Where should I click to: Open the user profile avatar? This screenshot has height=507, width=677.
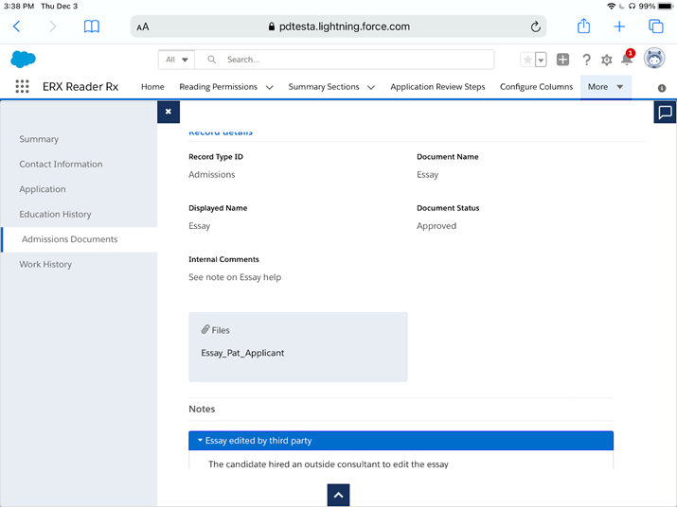click(x=654, y=59)
